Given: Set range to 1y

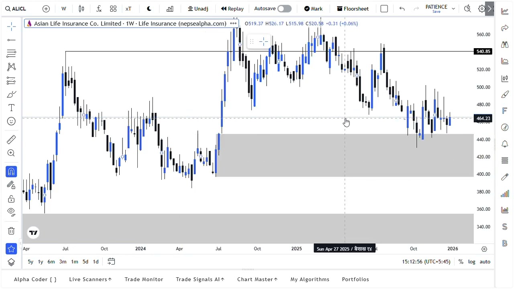Looking at the screenshot, I should [x=40, y=262].
